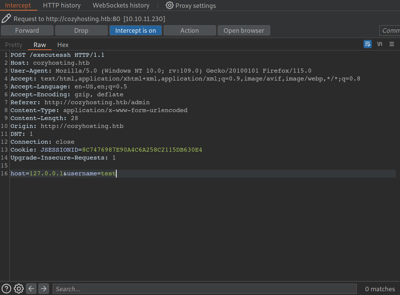Go to previous search match arrow
The width and height of the screenshot is (400, 295).
32,289
